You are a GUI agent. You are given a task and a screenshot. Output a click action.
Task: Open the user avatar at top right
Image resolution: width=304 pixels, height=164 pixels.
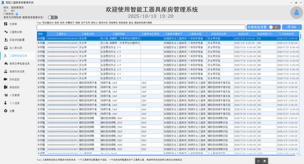click(296, 13)
